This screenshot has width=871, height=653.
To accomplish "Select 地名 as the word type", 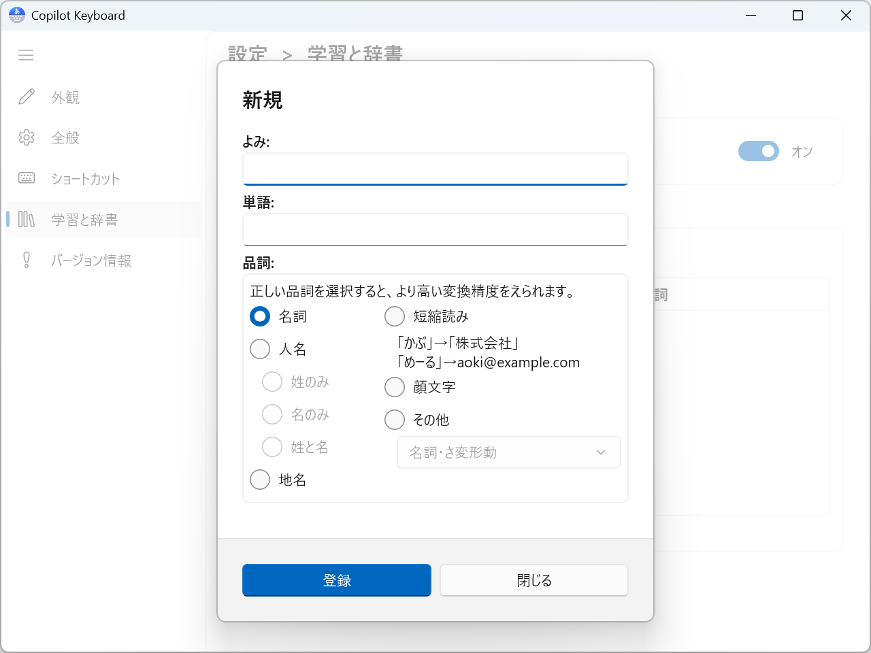I will [259, 480].
